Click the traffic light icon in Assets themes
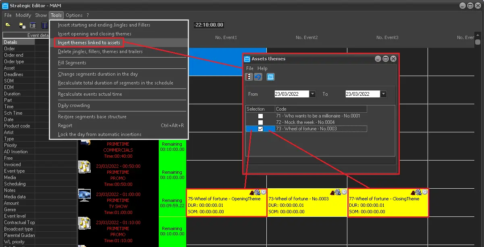 coord(249,77)
